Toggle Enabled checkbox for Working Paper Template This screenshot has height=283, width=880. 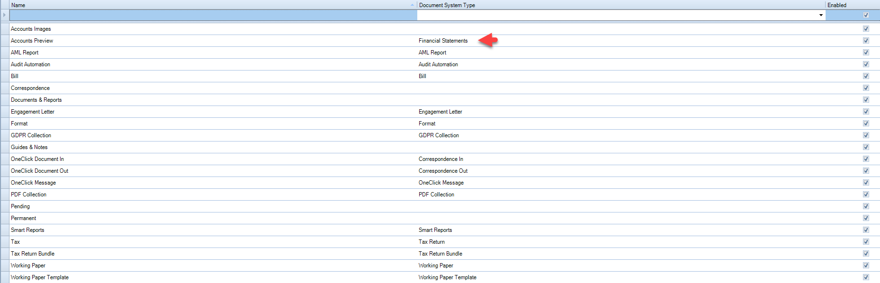point(866,277)
